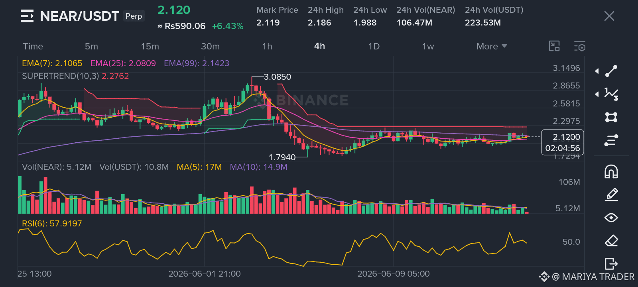Click the 2.2975 price axis label
This screenshot has height=287, width=638.
[566, 121]
